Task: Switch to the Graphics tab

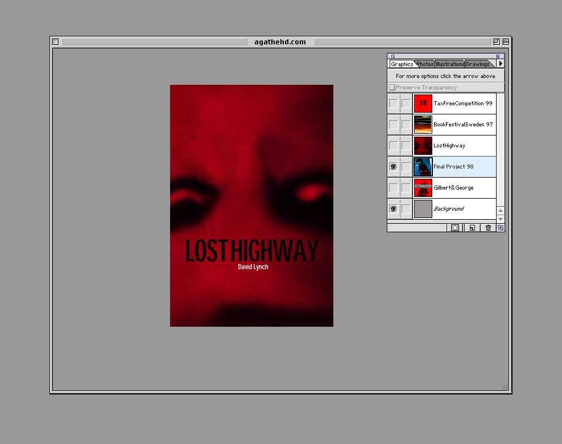Action: (402, 64)
